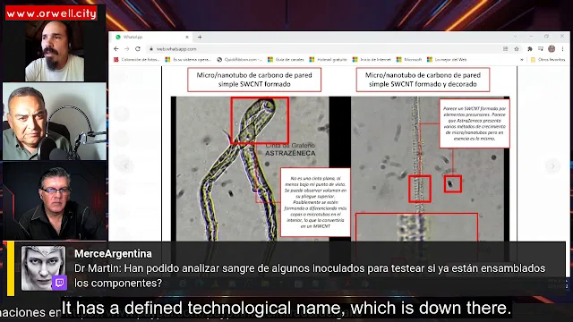Show the next image in WhatsApp viewer
Viewport: 573px width, 322px height.
tap(552, 166)
